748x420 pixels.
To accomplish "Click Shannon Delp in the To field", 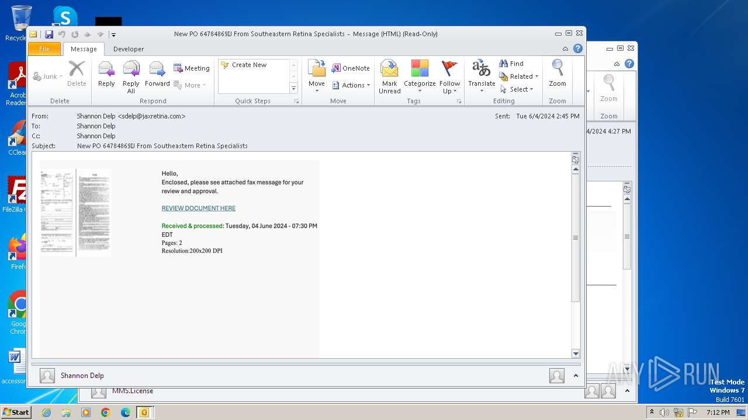I will coord(96,126).
